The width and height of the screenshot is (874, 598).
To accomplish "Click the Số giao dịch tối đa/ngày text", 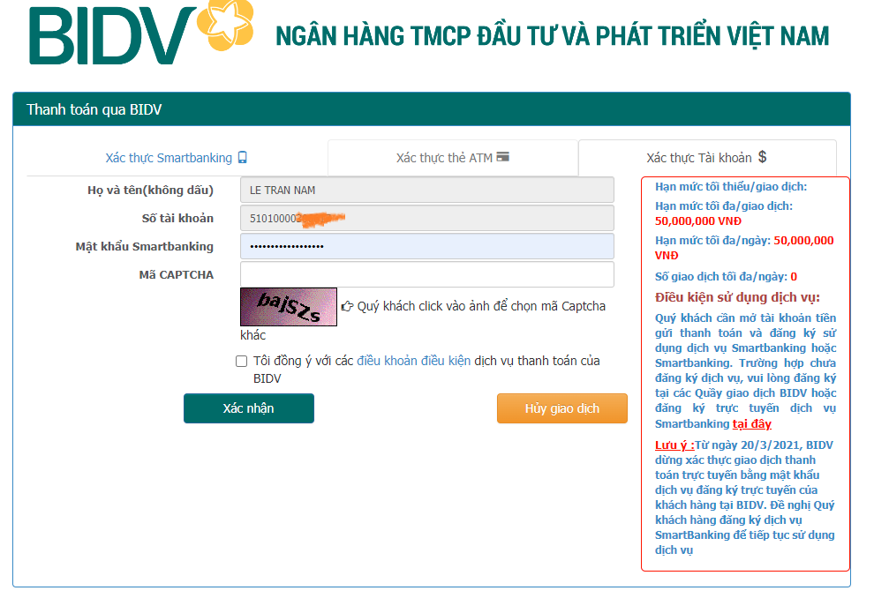I will 726,277.
